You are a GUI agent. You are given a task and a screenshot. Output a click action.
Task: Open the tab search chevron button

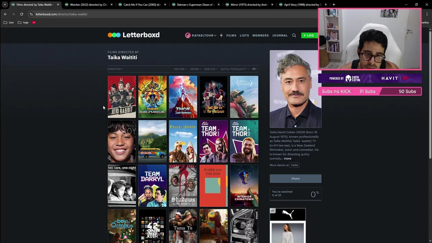[x=5, y=5]
